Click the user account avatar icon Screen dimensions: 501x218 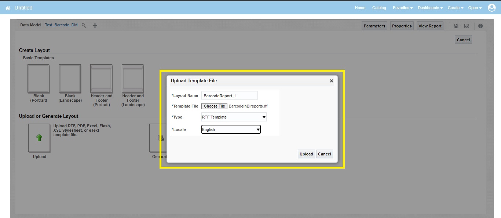click(x=492, y=7)
